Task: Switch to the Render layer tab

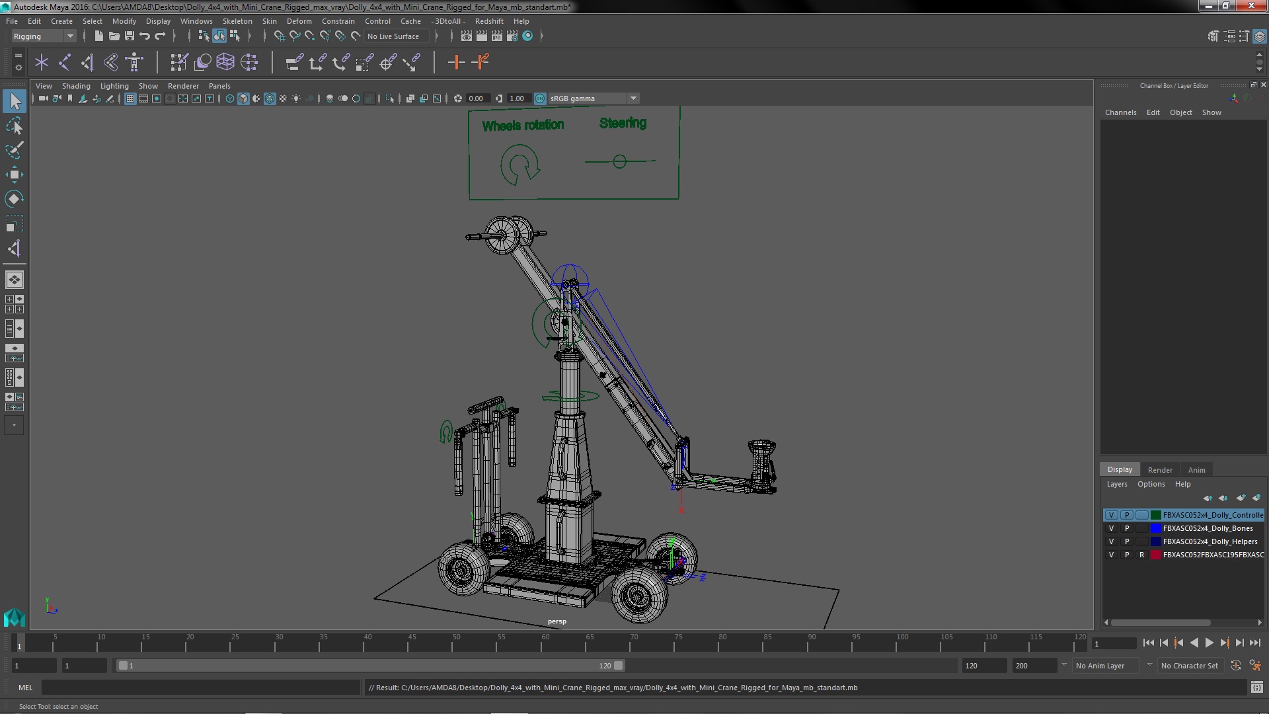Action: pos(1159,470)
